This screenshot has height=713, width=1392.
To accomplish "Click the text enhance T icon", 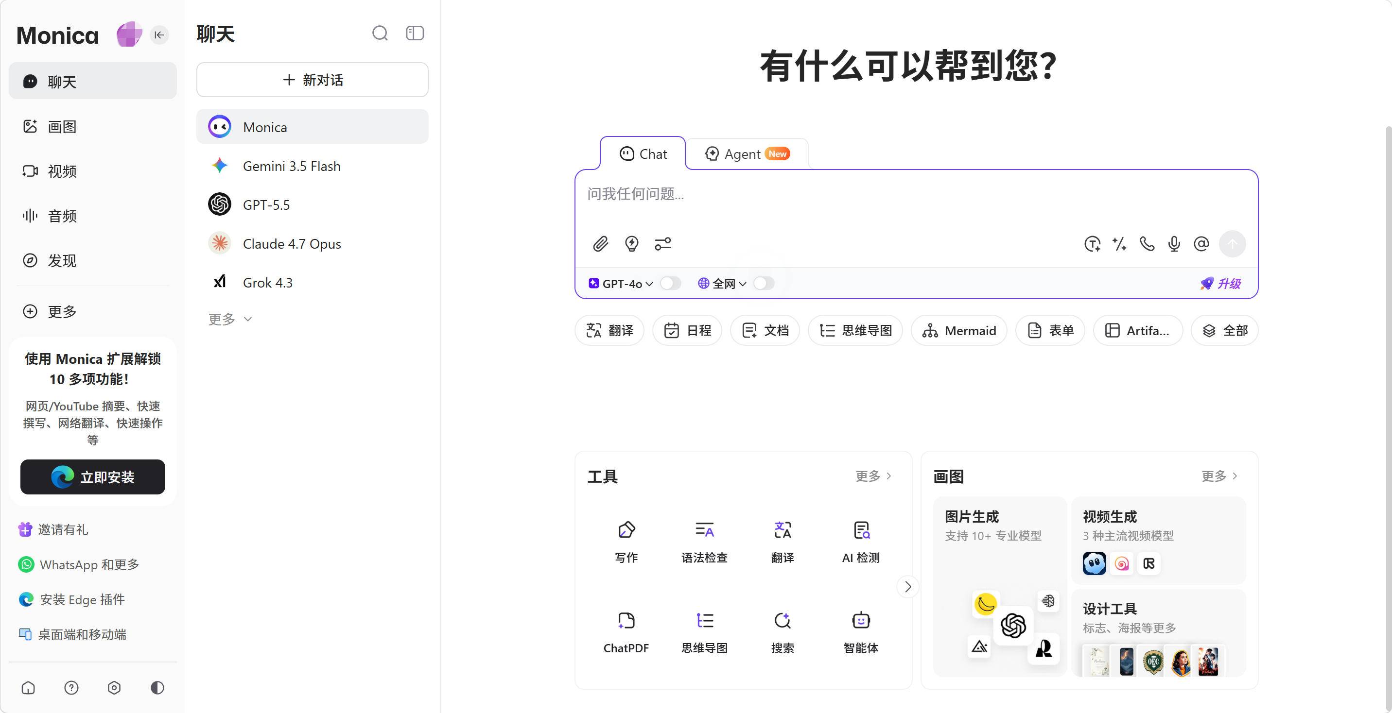I will click(x=1092, y=244).
